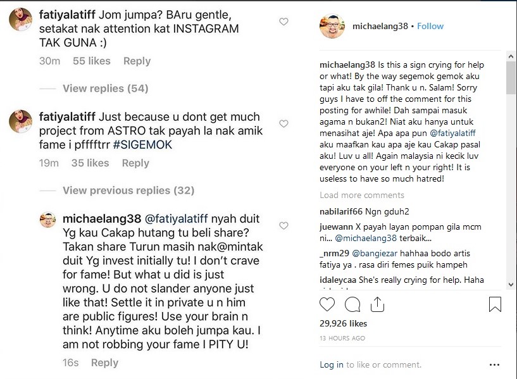Expand View previous replies (32)
This screenshot has width=517, height=379.
tap(128, 190)
